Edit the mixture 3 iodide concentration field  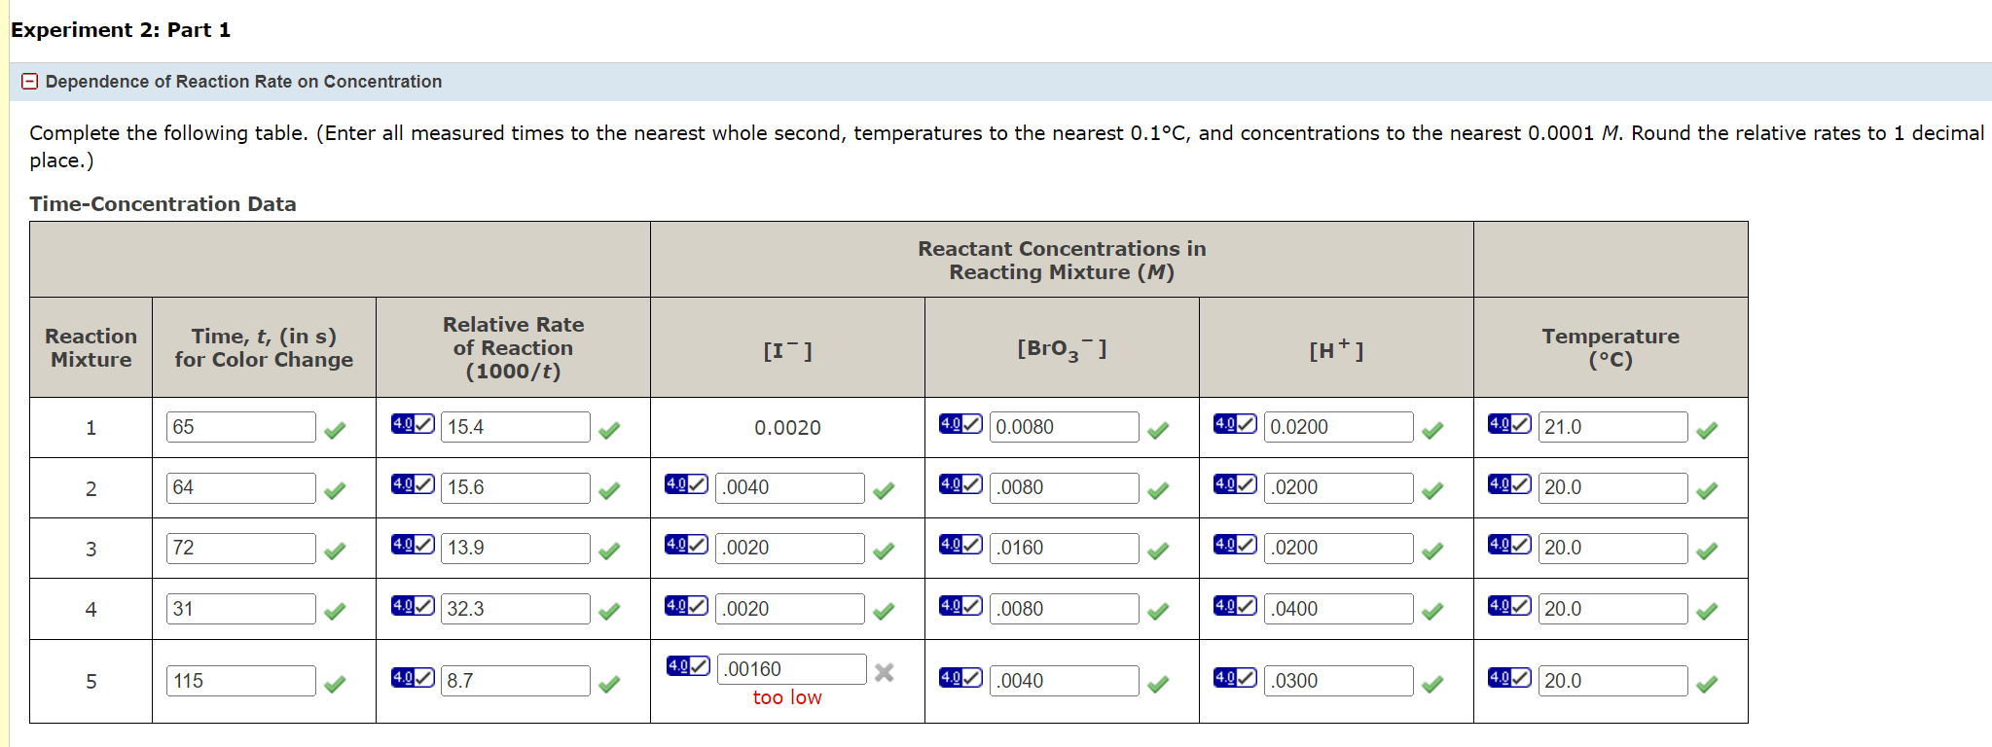point(790,548)
